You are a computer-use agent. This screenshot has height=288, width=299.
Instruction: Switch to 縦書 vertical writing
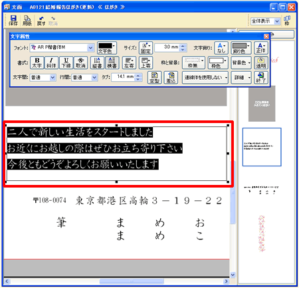[97, 63]
